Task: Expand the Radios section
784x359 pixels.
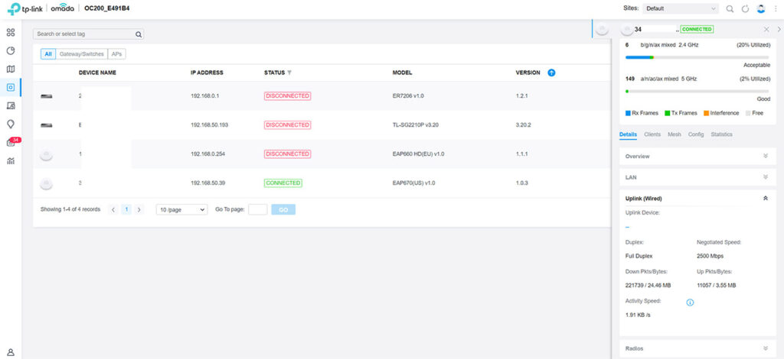Action: tap(766, 349)
